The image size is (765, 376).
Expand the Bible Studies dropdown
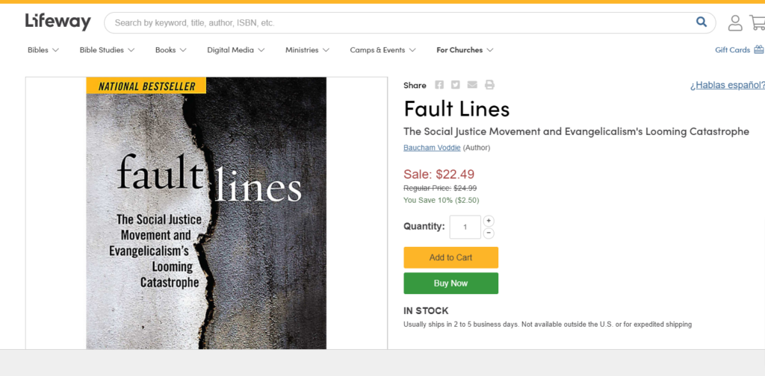click(107, 50)
